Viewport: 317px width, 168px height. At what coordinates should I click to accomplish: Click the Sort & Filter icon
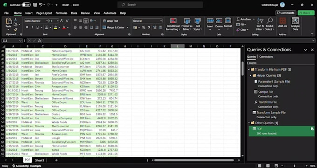tap(260, 21)
